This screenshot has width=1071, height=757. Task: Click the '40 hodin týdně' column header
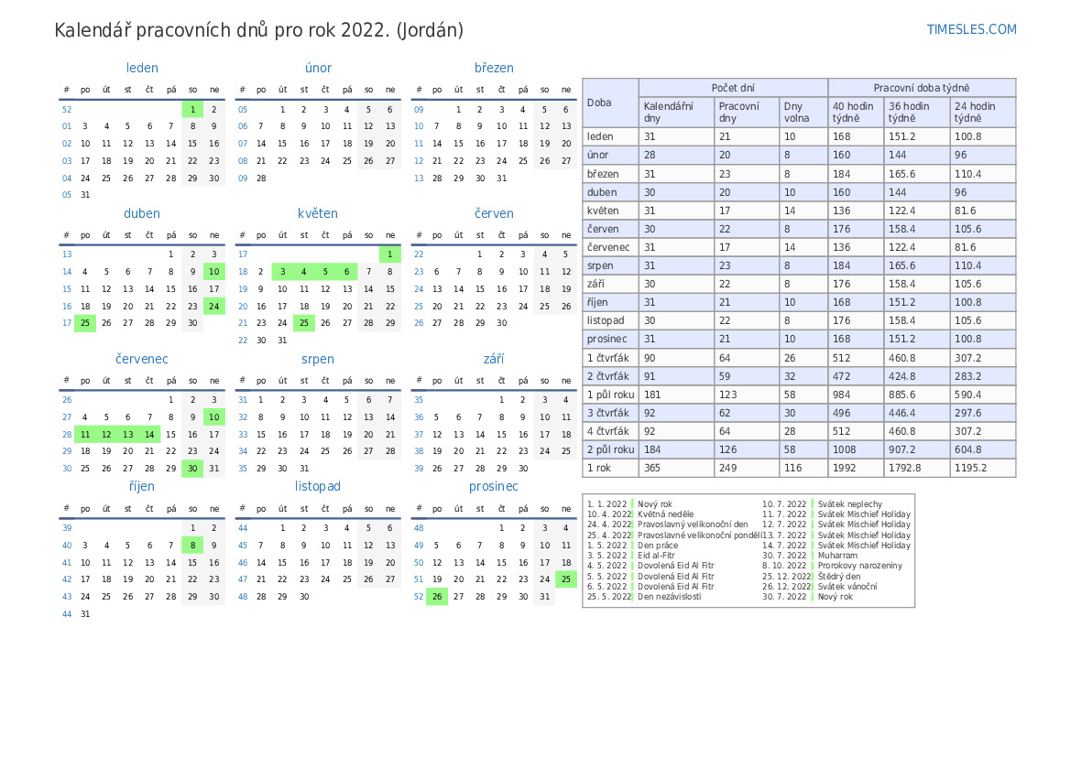(x=855, y=112)
